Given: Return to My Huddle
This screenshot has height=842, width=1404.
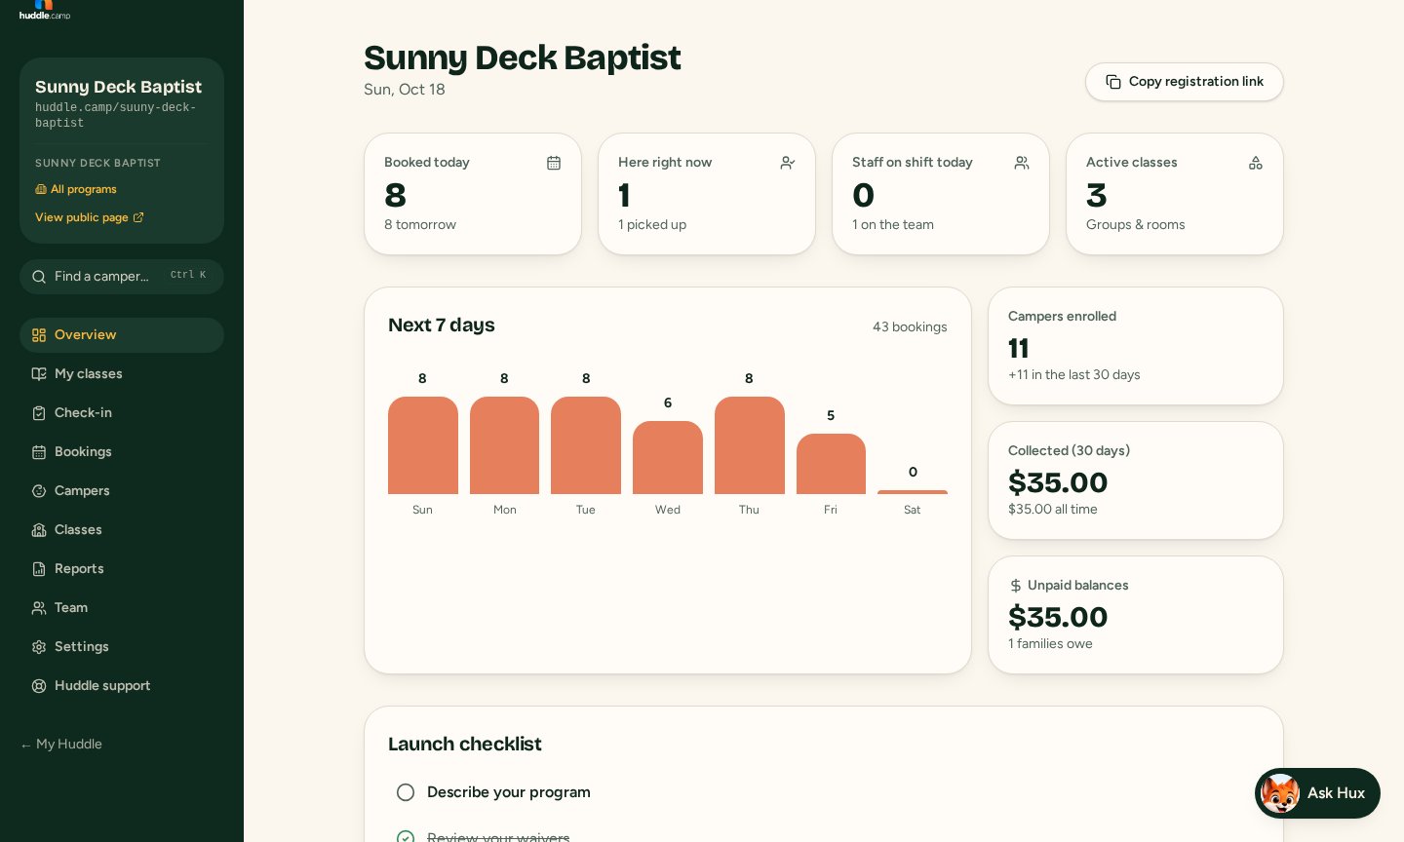Looking at the screenshot, I should [x=61, y=745].
